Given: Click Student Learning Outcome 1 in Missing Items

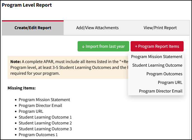Looking at the screenshot, I should click(45, 117).
